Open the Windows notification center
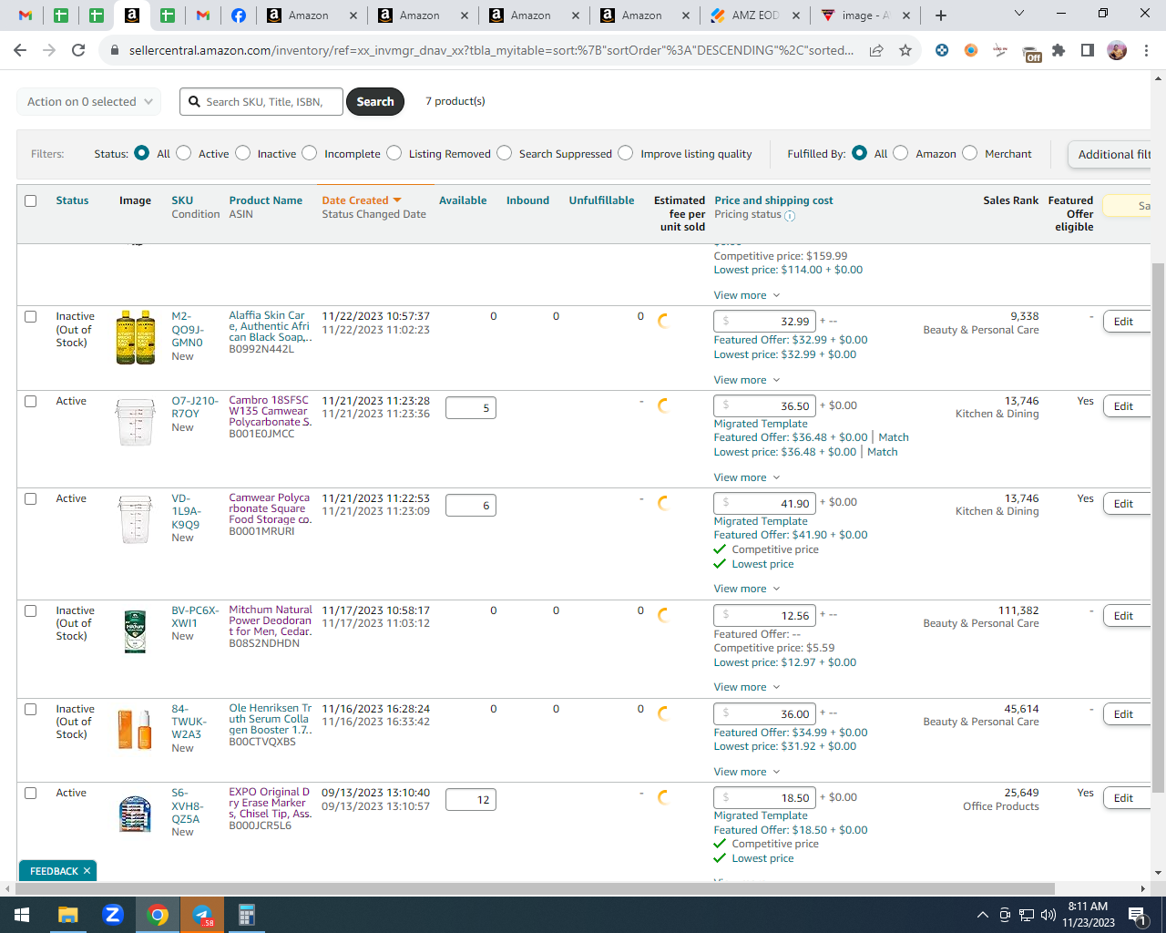This screenshot has width=1166, height=933. pyautogui.click(x=1137, y=915)
